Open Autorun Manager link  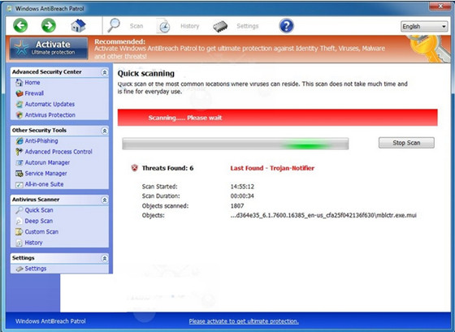[47, 162]
